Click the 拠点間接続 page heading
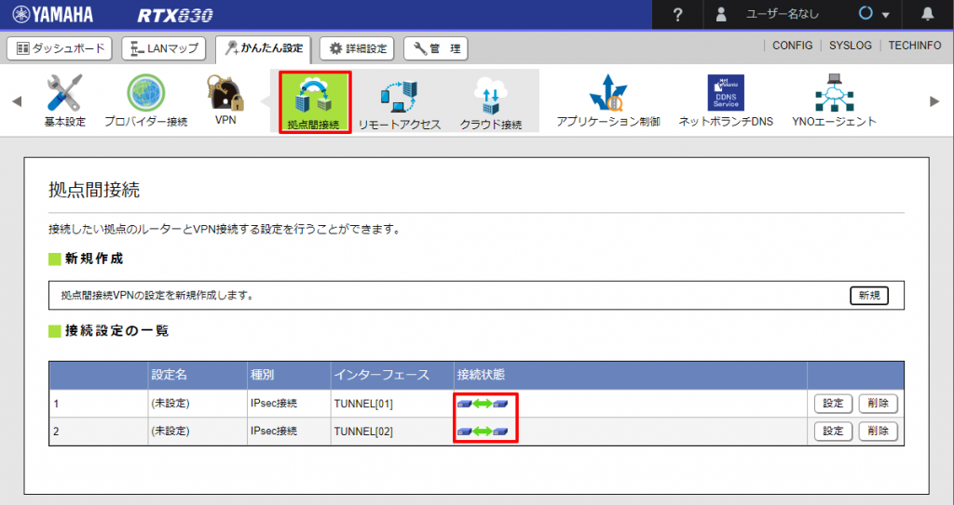The height and width of the screenshot is (505, 954). tap(94, 190)
